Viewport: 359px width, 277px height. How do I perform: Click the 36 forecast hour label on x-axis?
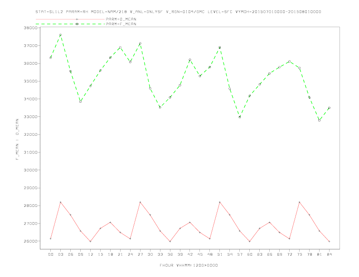170,254
